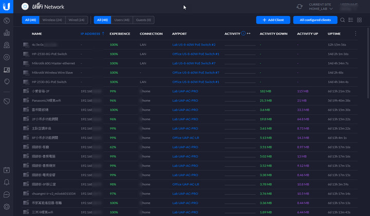Select the Guests (0) tab
Viewport: 370px width, 216px height.
tap(143, 20)
